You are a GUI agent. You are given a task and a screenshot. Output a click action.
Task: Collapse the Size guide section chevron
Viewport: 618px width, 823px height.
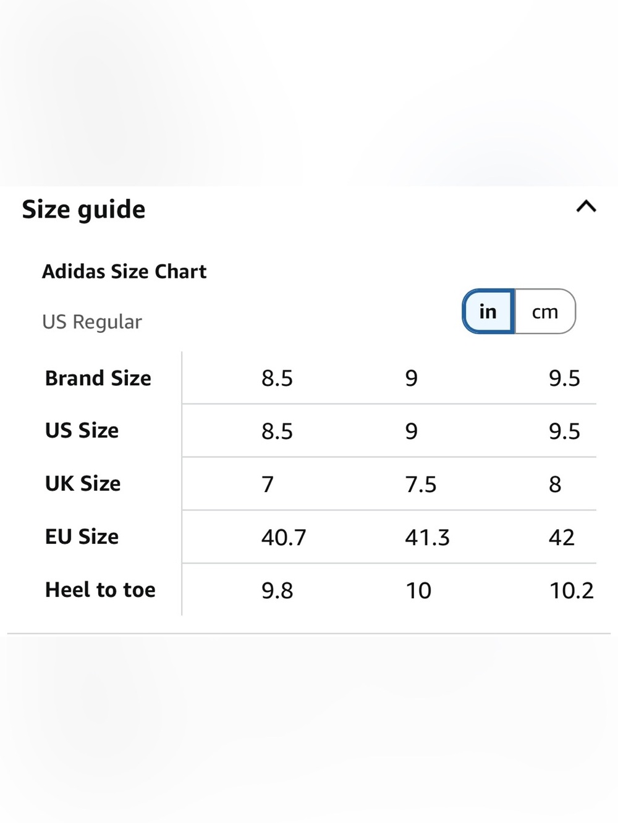coord(586,206)
